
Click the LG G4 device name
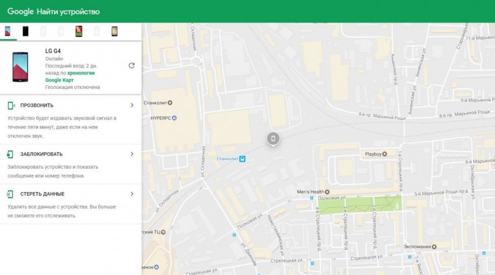[53, 51]
